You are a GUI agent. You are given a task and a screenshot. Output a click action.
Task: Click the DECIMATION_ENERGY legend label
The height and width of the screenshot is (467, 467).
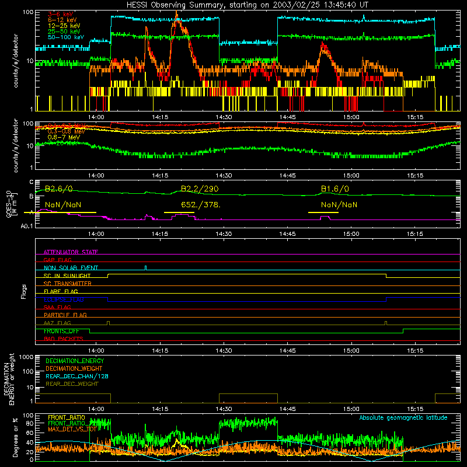point(75,361)
